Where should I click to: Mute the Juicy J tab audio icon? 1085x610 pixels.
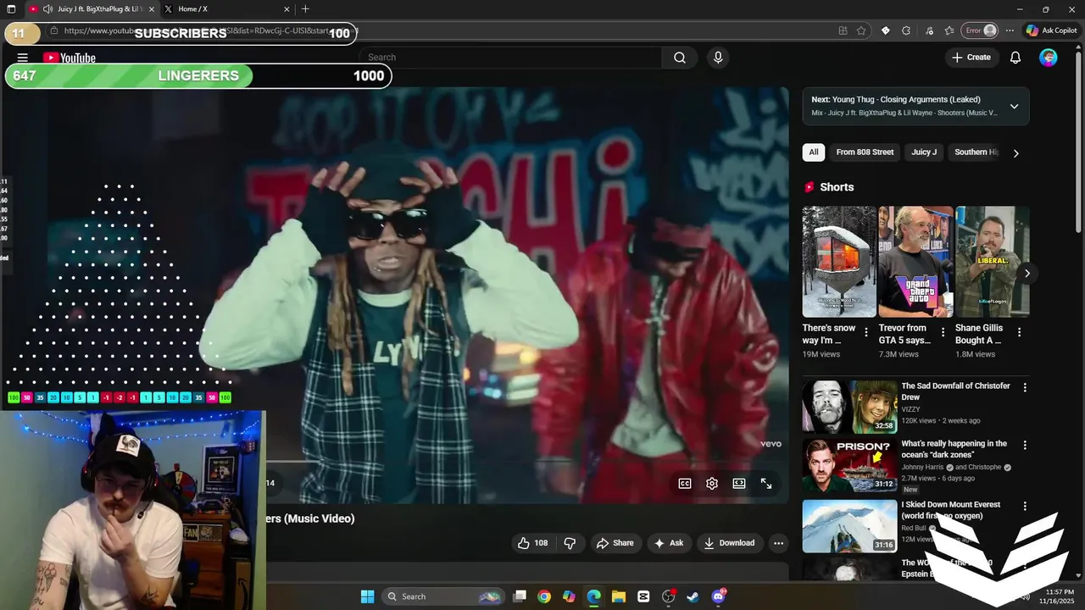point(47,9)
